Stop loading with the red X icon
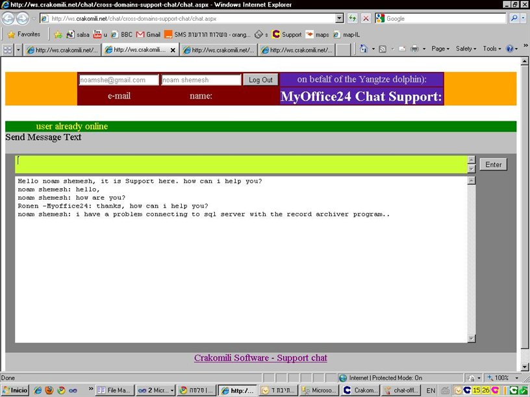This screenshot has width=530, height=397. [x=366, y=18]
